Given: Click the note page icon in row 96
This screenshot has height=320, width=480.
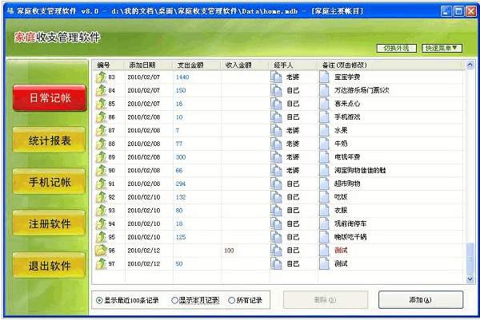Looking at the screenshot, I should (324, 250).
